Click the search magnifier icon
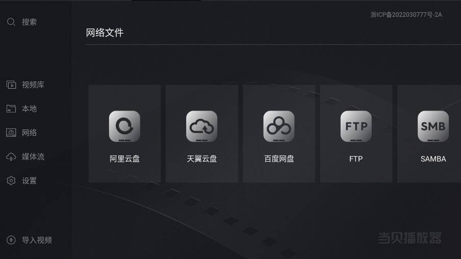This screenshot has height=259, width=461. coord(11,22)
